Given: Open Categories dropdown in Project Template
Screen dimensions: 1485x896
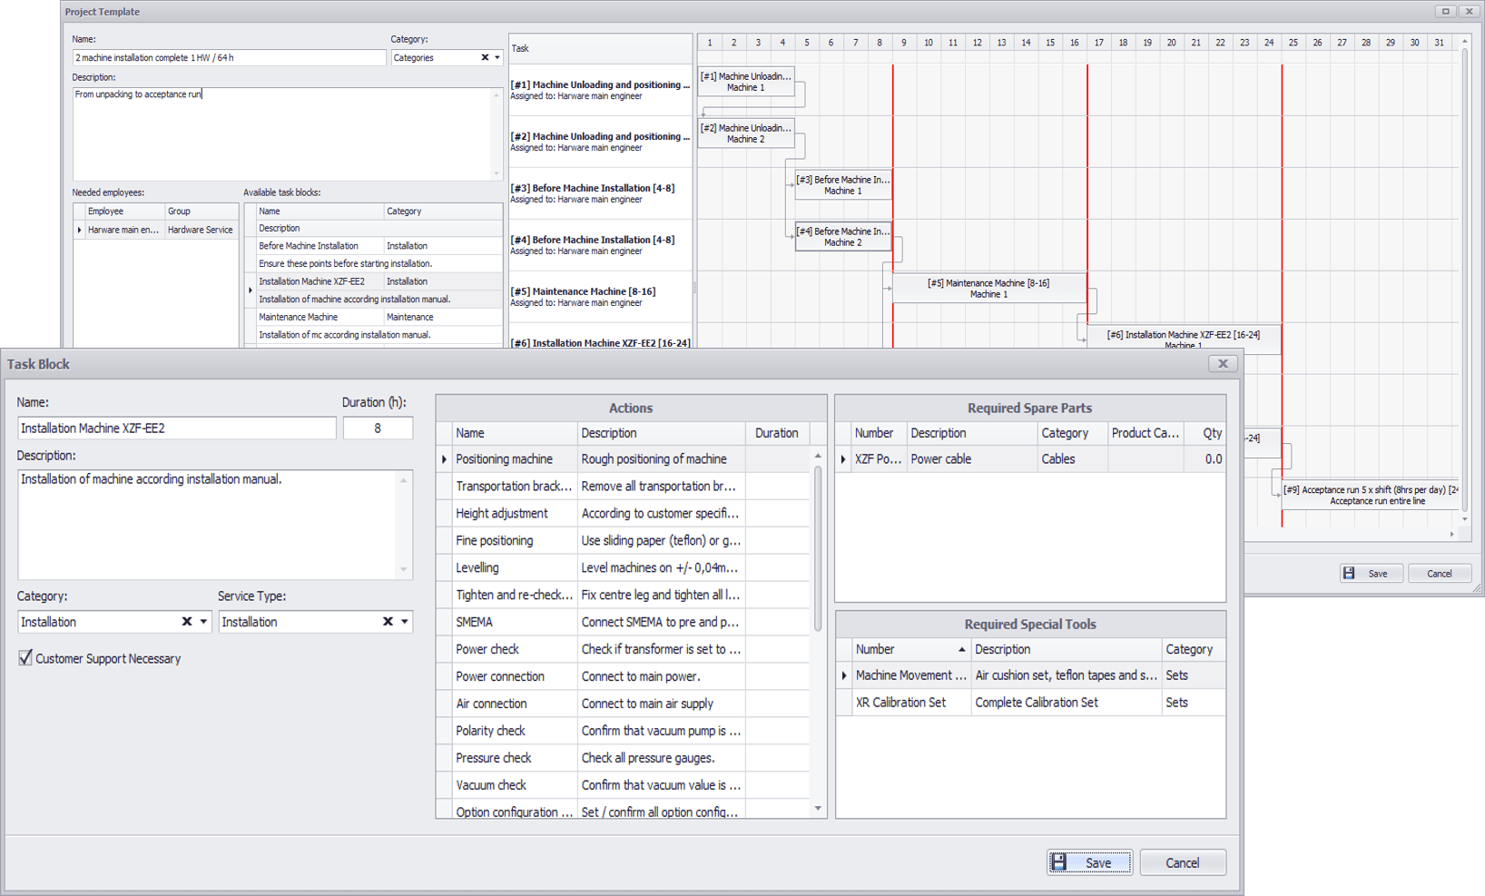Looking at the screenshot, I should [x=497, y=57].
